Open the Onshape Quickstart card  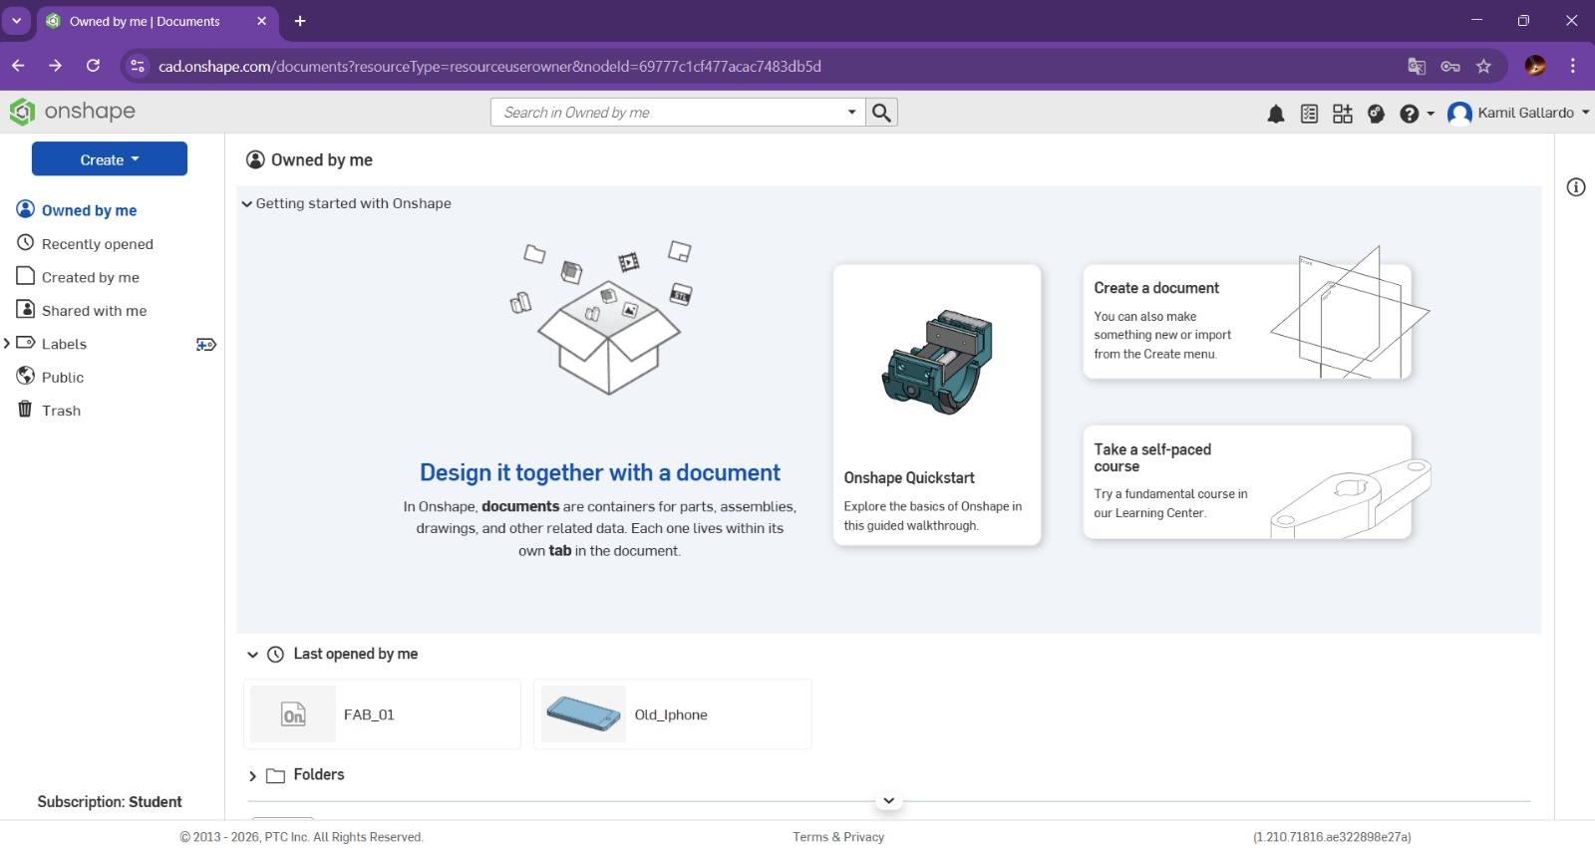[937, 405]
